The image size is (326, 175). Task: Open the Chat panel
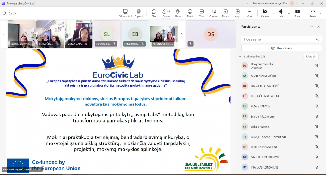[154, 13]
